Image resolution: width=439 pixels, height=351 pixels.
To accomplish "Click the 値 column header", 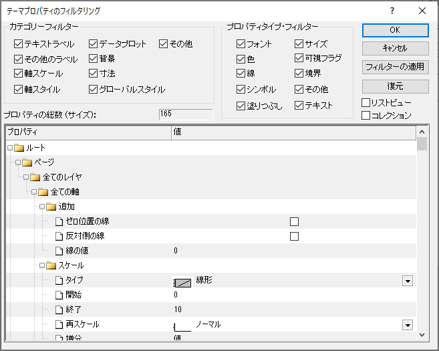I will [x=294, y=132].
